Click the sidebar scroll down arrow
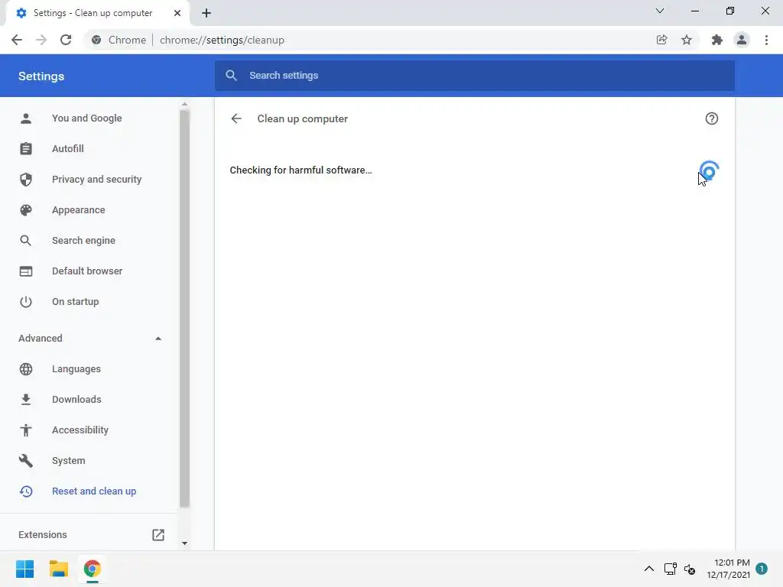783x587 pixels. tap(184, 543)
